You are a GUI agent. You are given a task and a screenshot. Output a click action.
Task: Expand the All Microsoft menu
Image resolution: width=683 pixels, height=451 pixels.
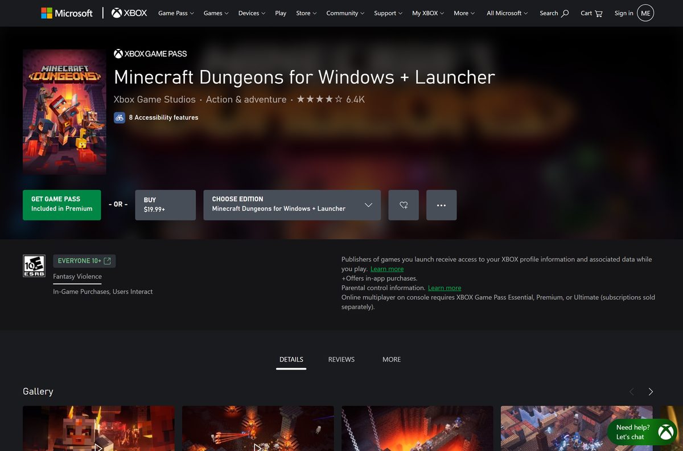click(x=507, y=13)
